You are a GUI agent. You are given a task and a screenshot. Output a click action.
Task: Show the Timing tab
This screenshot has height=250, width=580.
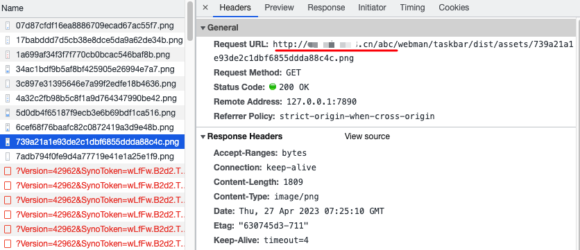click(412, 8)
